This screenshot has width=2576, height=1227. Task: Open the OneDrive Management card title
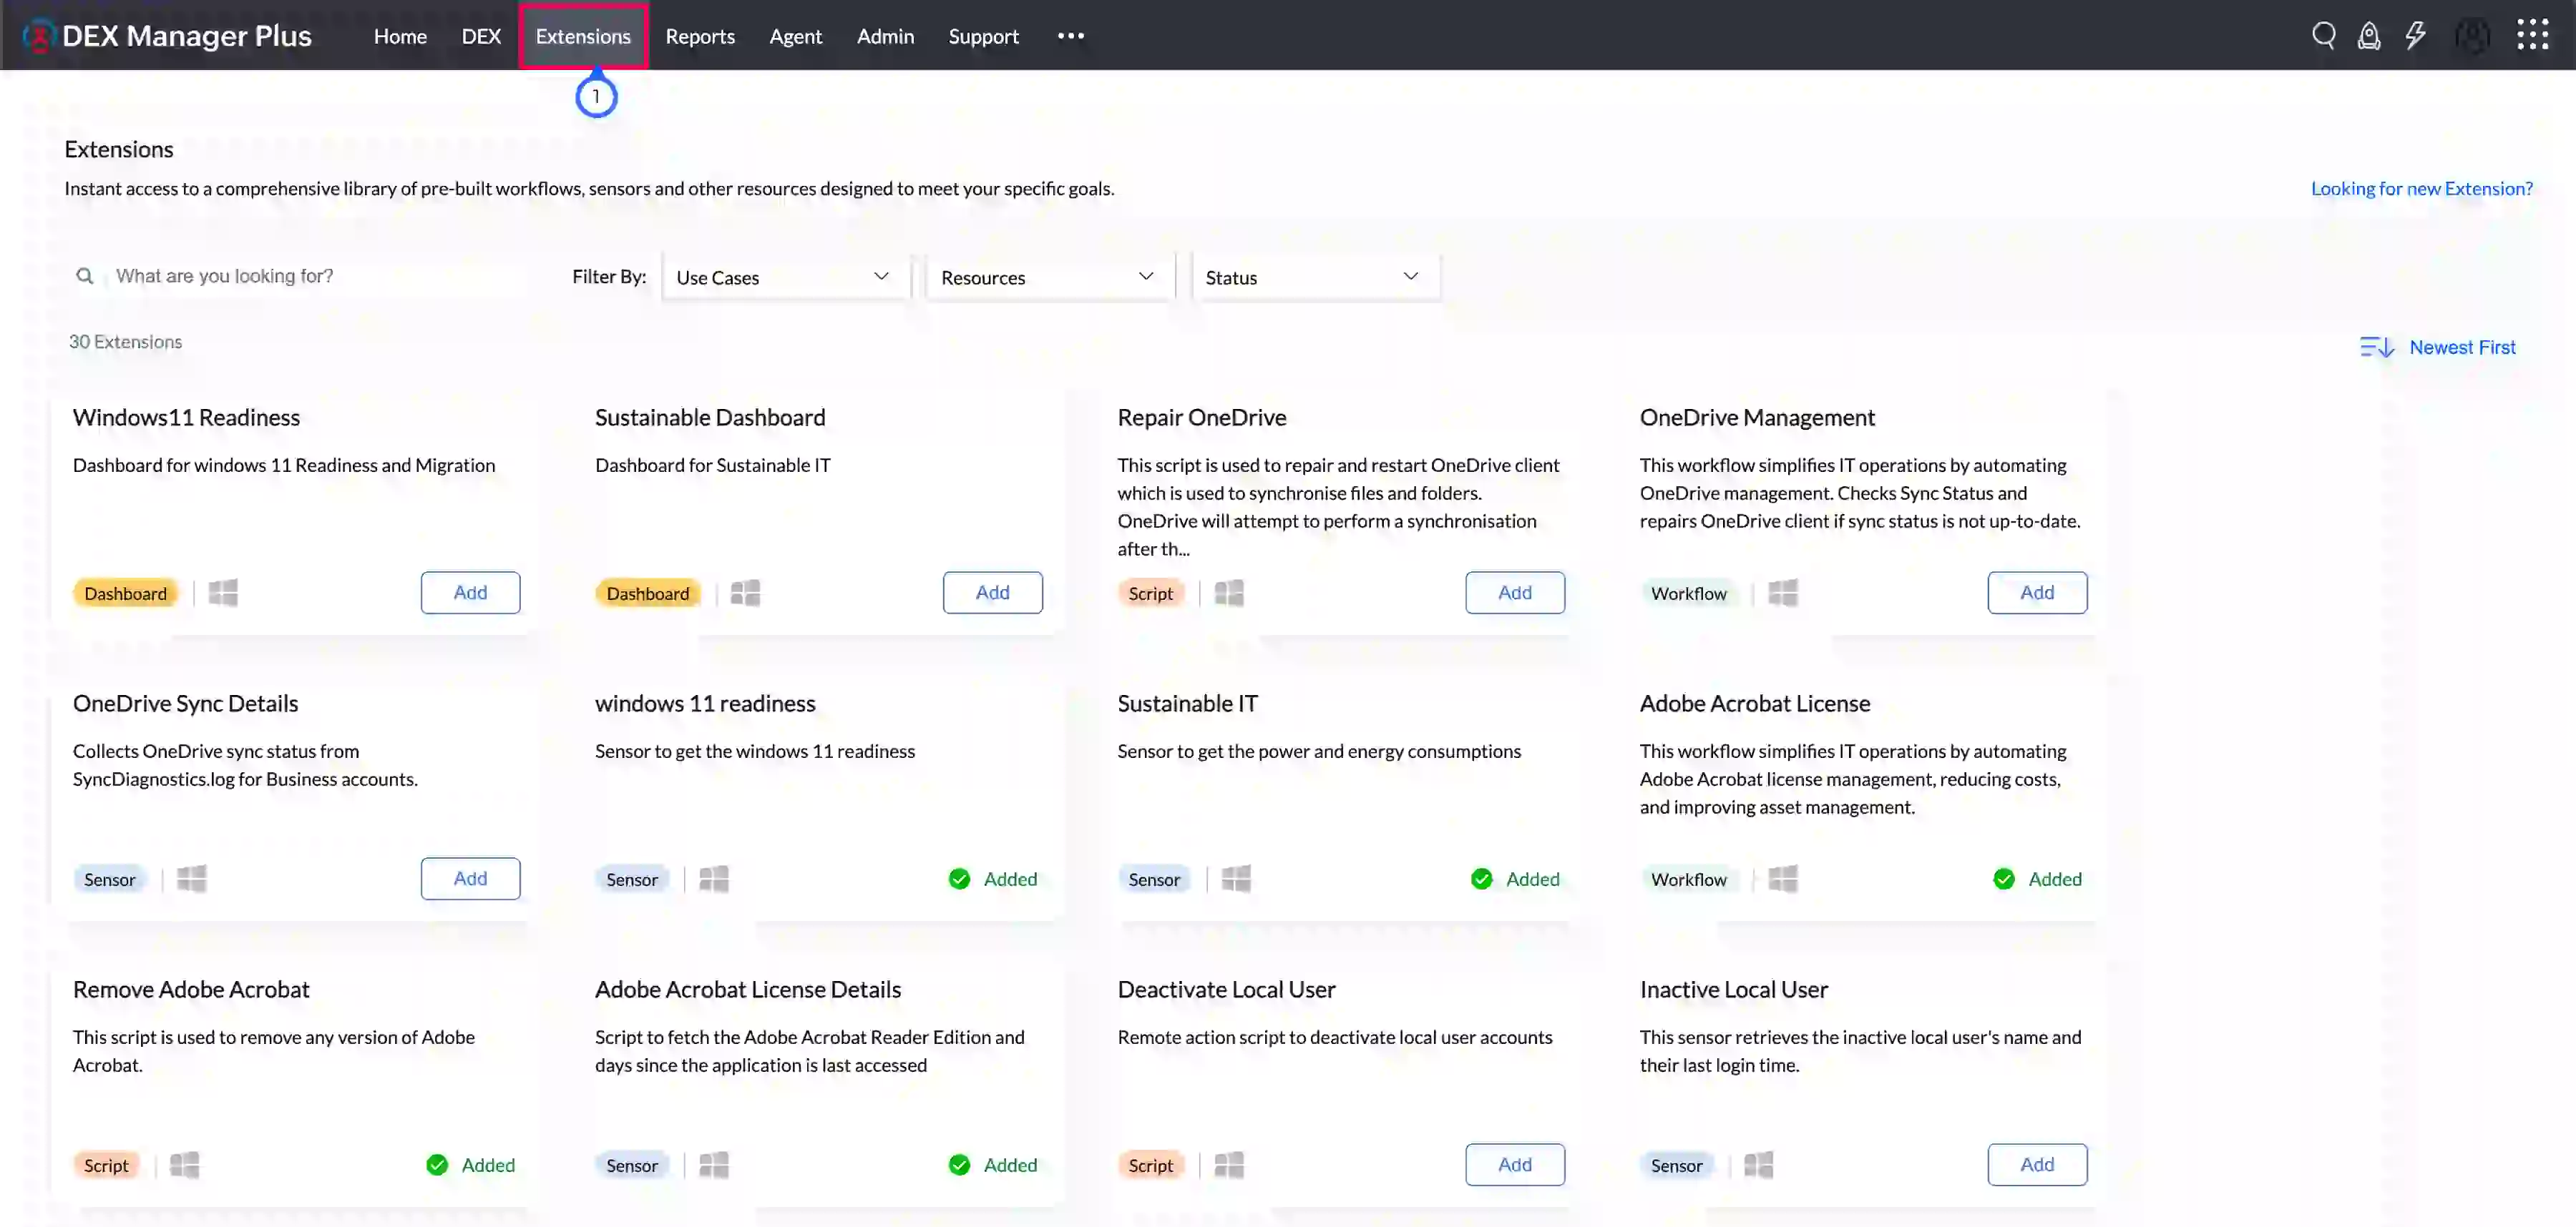1757,418
